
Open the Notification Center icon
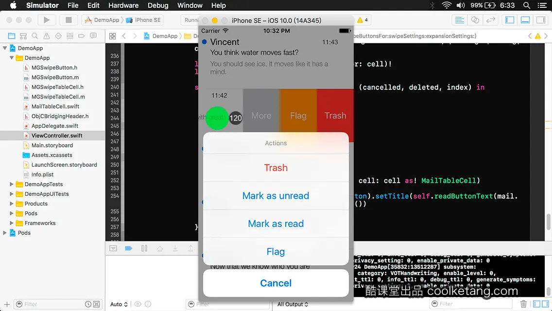click(542, 5)
